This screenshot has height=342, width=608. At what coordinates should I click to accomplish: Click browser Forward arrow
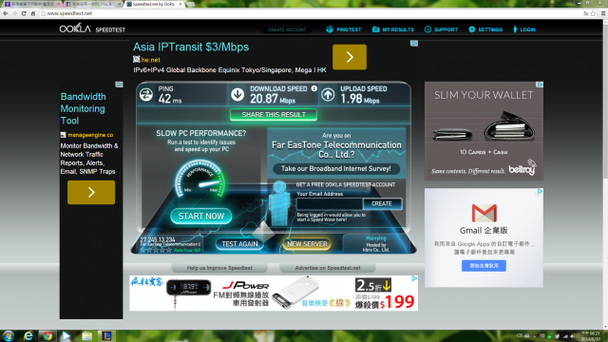click(15, 13)
